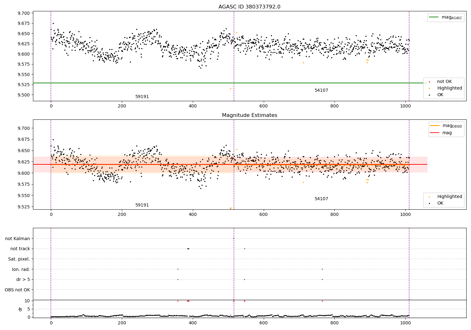This screenshot has height=330, width=471.
Task: Click the red 'mag' legend entry
Action: (441, 133)
